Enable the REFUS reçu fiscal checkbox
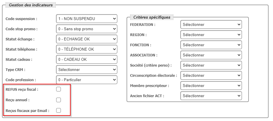The height and width of the screenshot is (121, 273). tap(58, 89)
